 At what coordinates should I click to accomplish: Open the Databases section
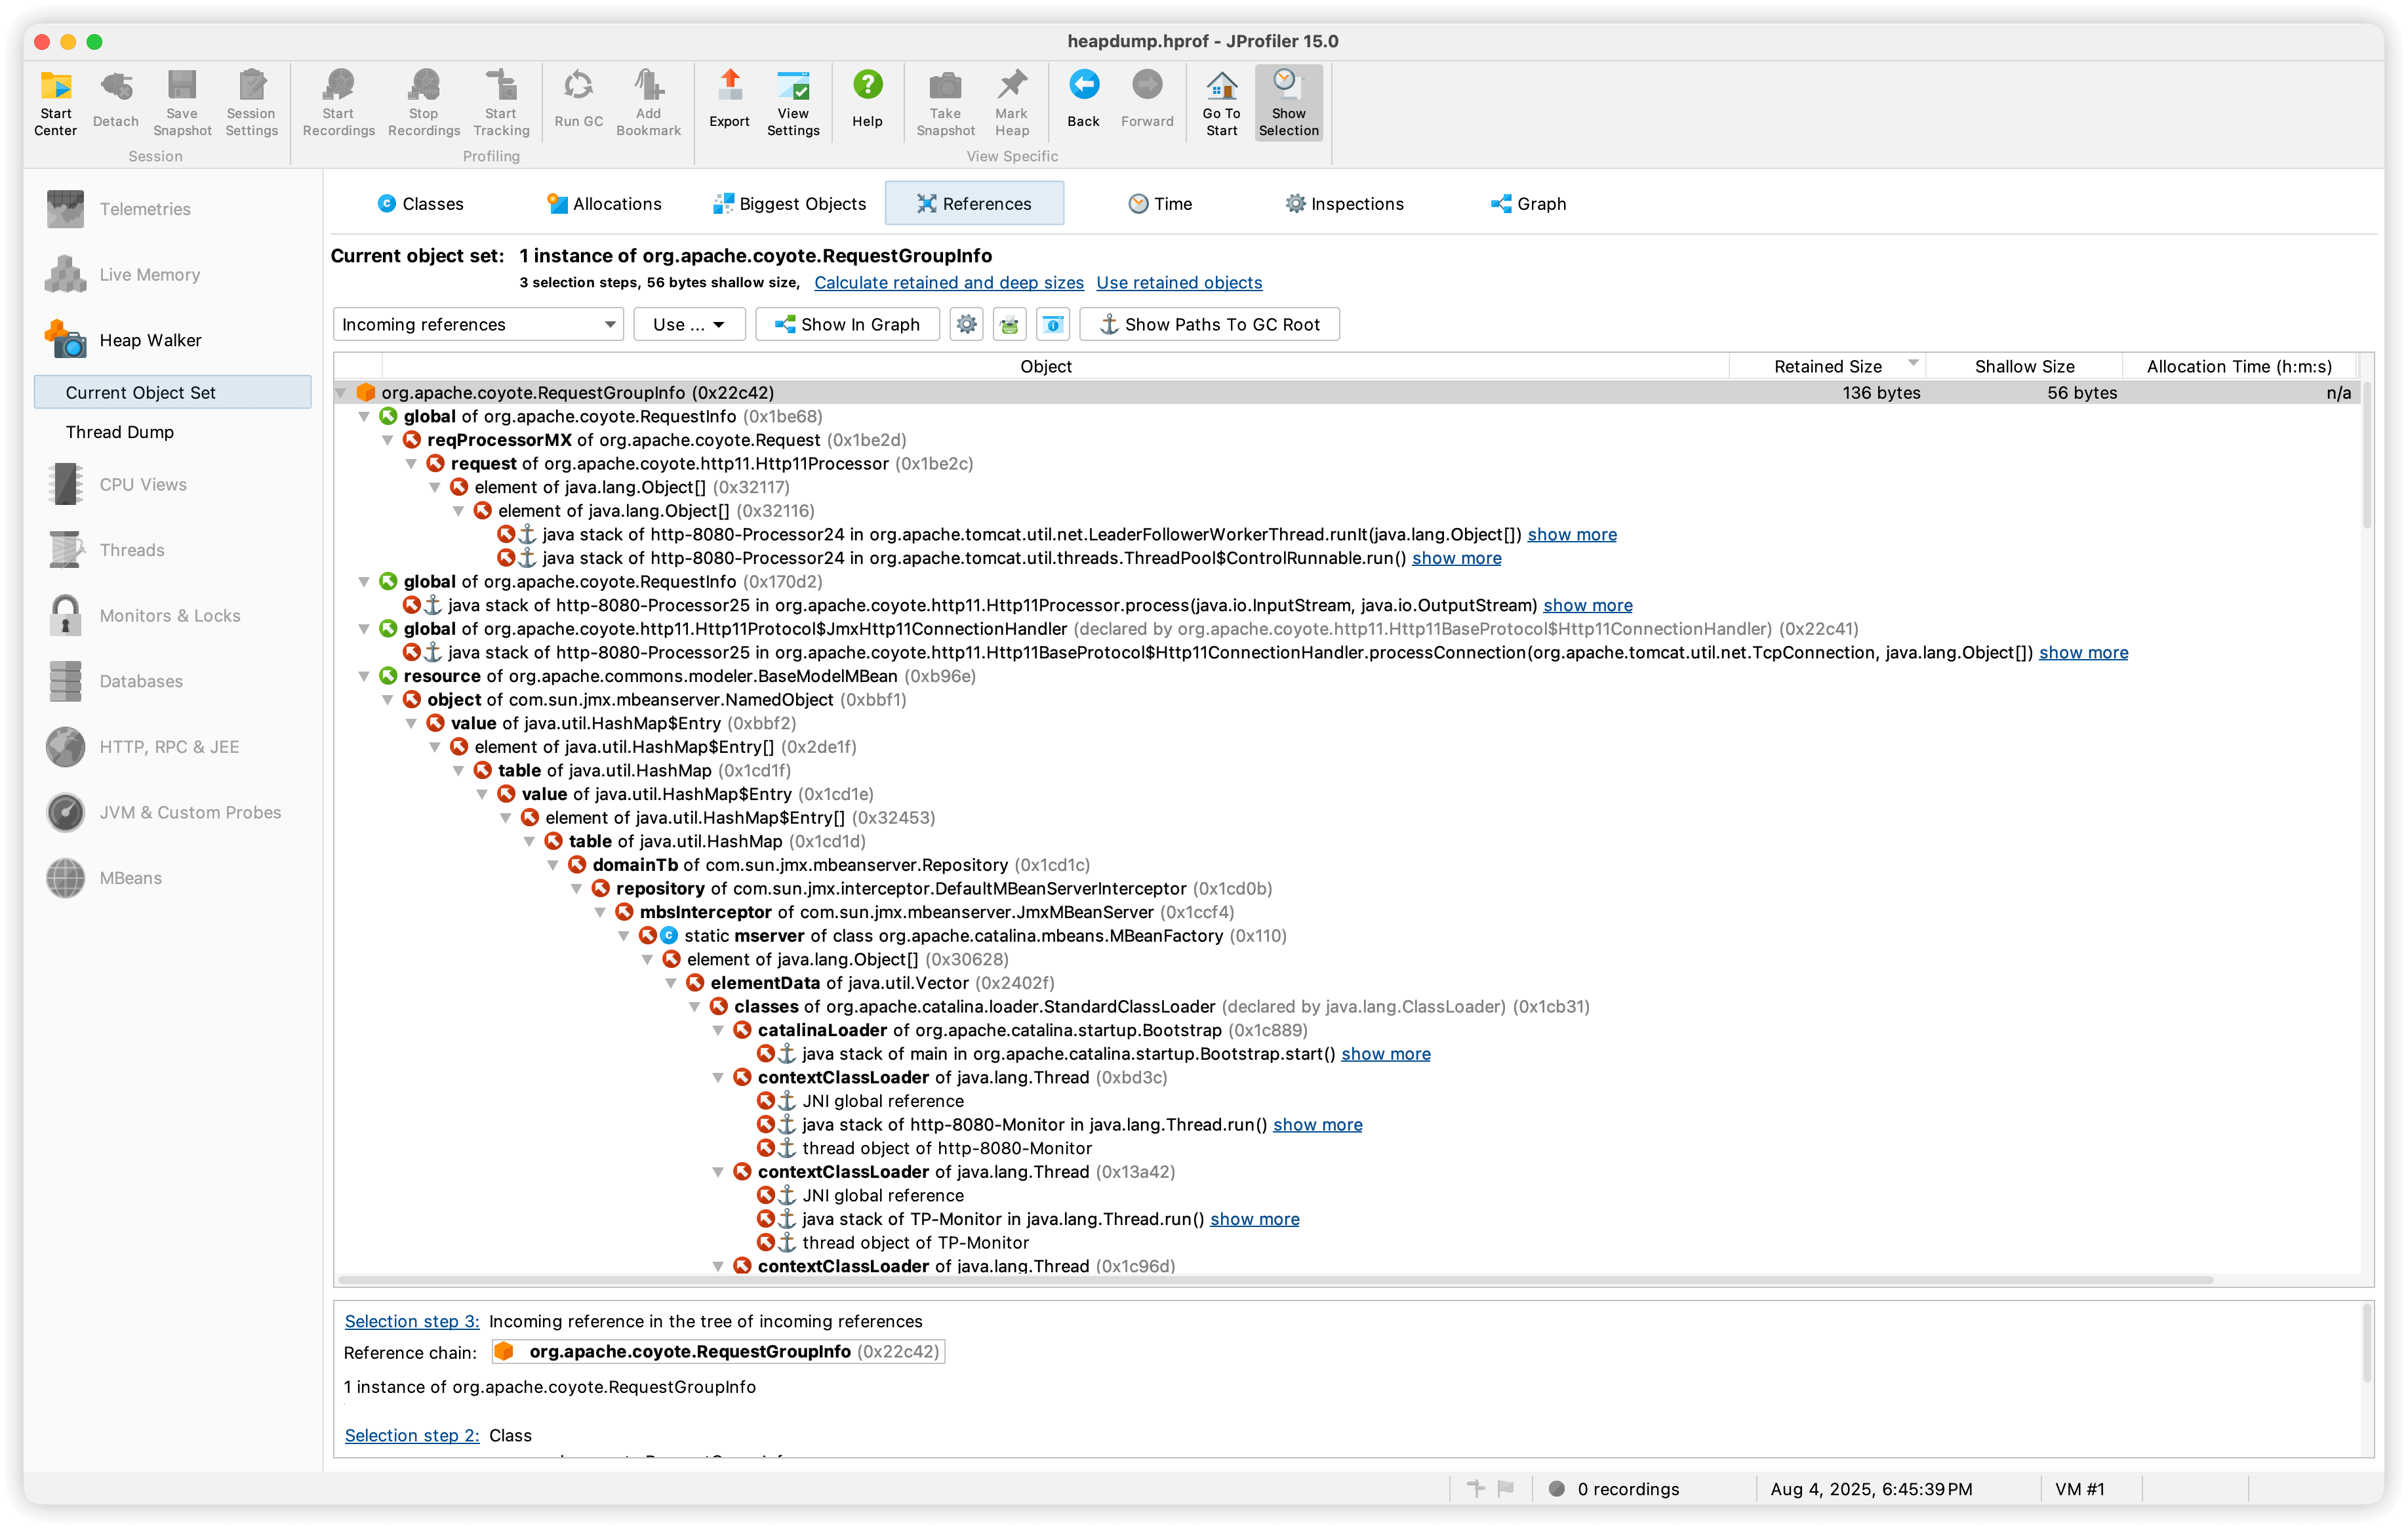[141, 682]
